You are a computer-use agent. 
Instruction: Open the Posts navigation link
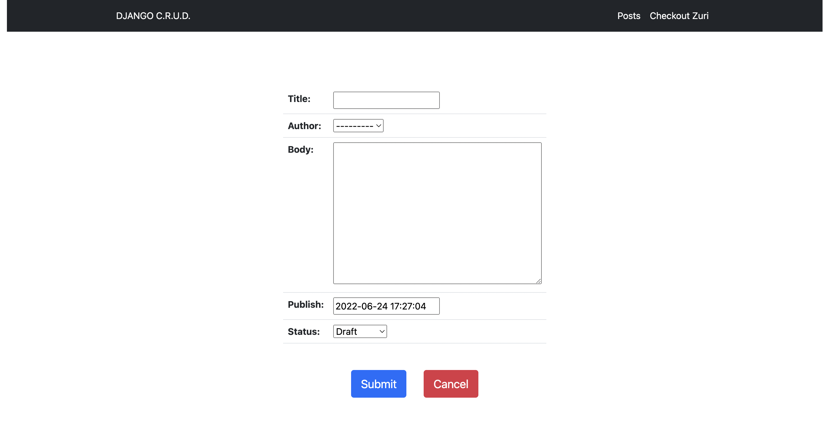pyautogui.click(x=628, y=15)
